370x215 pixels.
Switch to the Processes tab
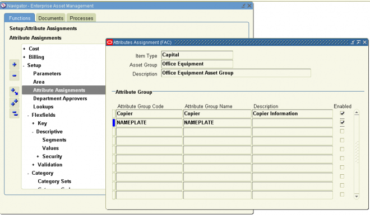tap(81, 18)
